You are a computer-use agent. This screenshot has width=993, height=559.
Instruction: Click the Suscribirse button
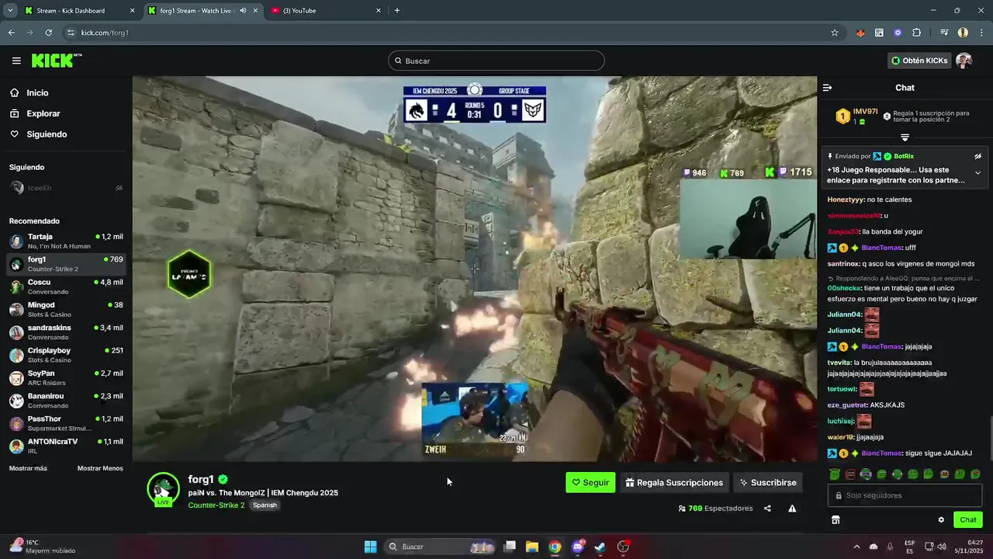767,482
